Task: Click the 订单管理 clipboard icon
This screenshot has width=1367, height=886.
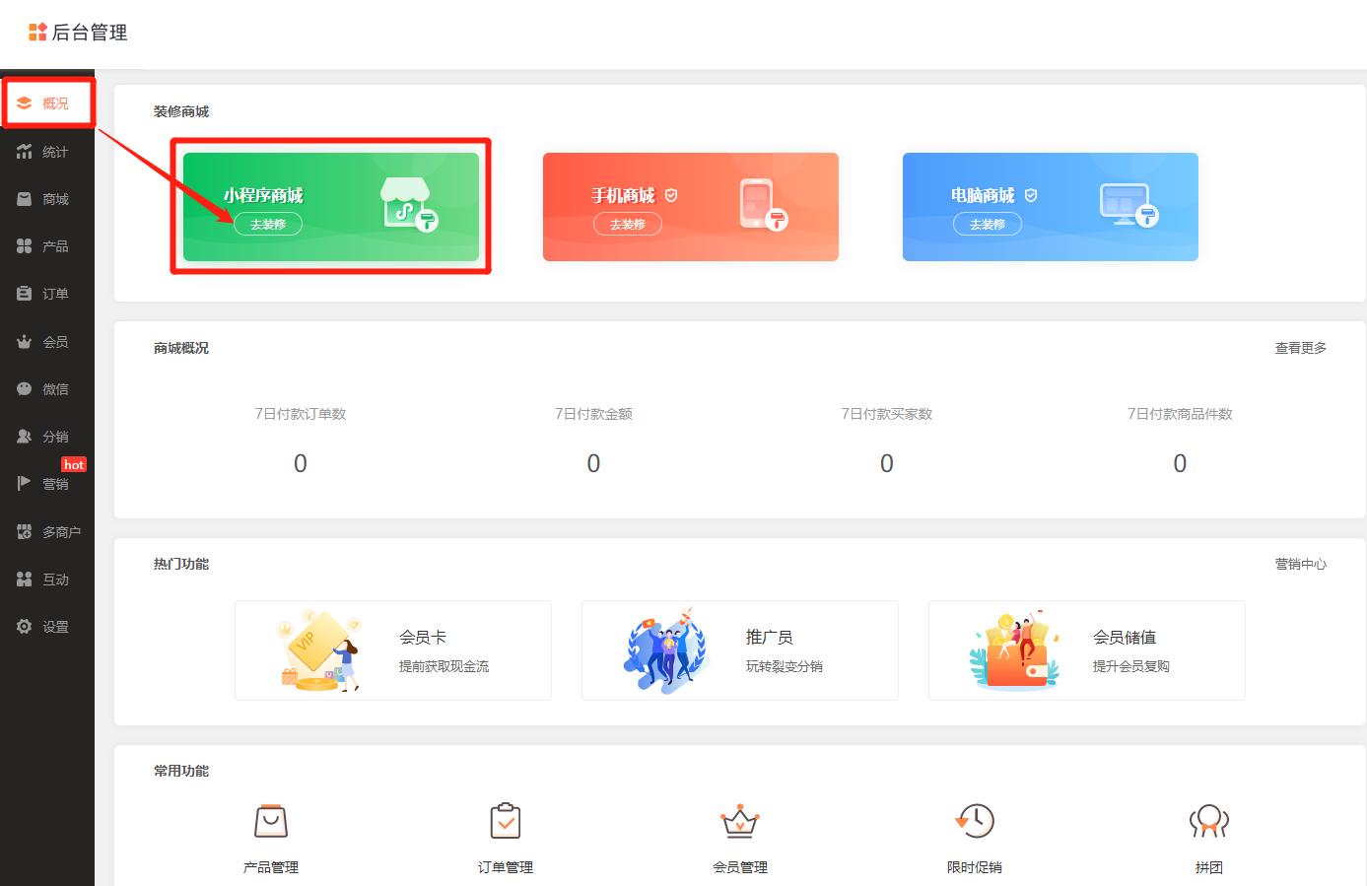Action: 505,821
